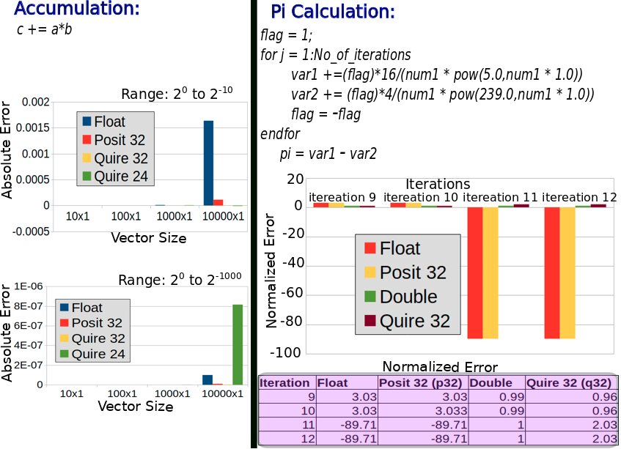Click the red Float swatch in Pi legend

point(370,248)
